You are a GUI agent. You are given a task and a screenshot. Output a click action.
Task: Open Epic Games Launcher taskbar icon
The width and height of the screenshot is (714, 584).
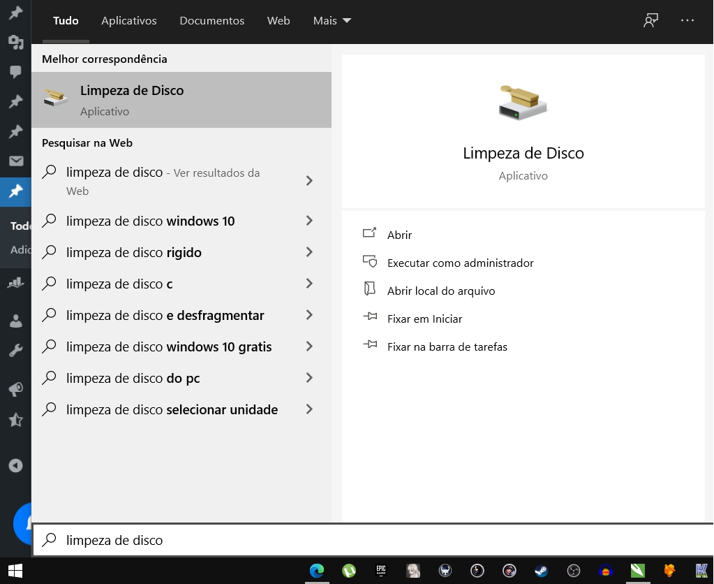[381, 570]
